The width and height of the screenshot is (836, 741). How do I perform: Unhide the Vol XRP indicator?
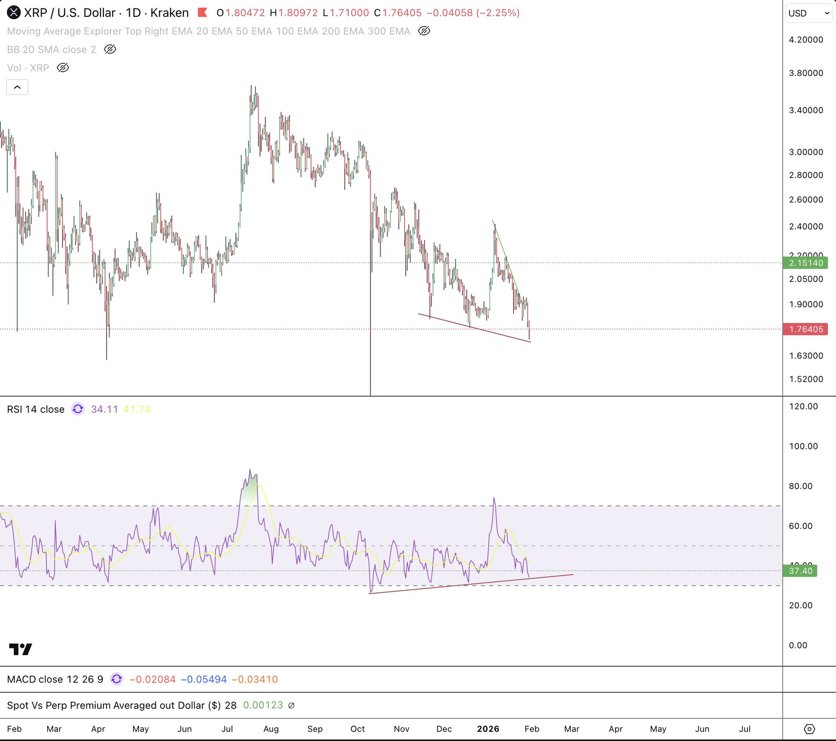pos(62,68)
